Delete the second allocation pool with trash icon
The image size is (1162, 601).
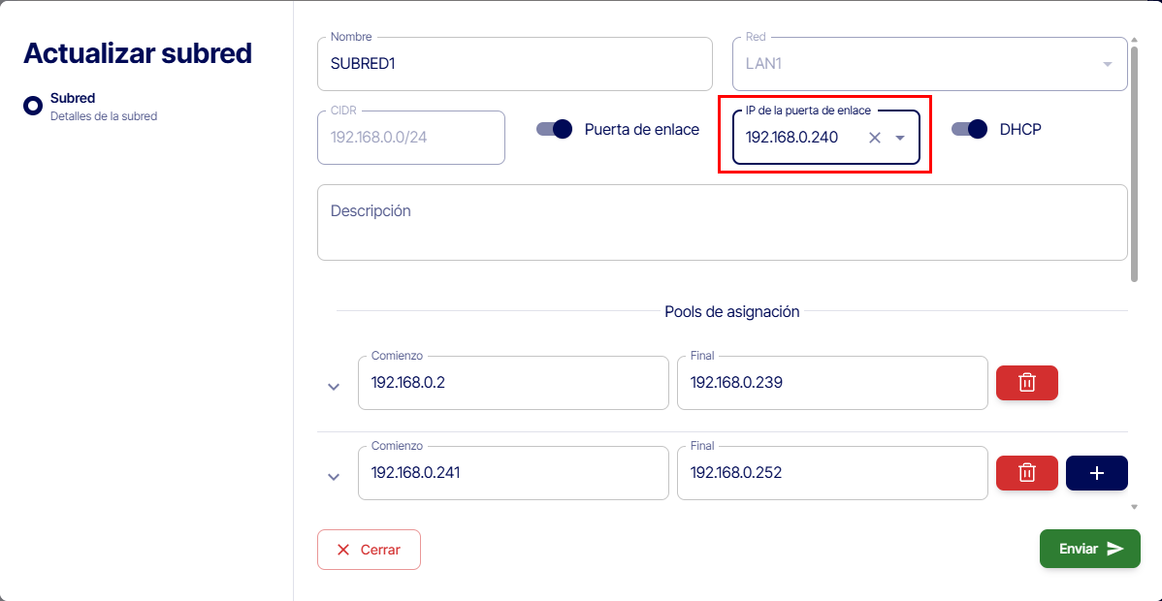[x=1026, y=473]
